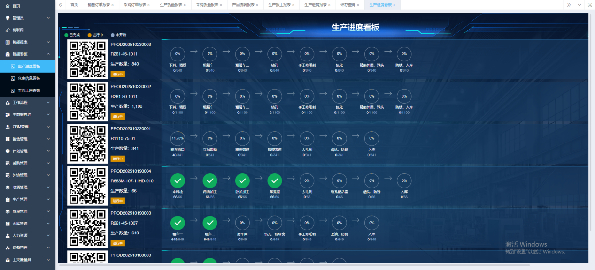The width and height of the screenshot is (595, 270).
Task: Click 进行中 badge for PROD202510220001
Action: click(x=117, y=158)
